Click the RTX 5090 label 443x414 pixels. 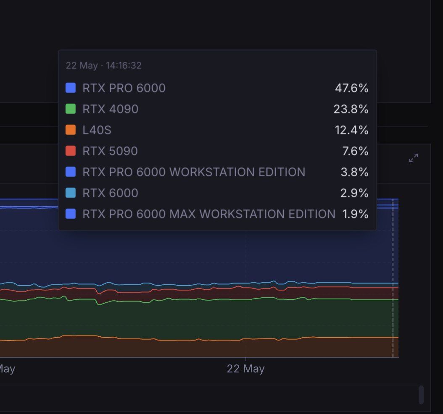click(110, 151)
